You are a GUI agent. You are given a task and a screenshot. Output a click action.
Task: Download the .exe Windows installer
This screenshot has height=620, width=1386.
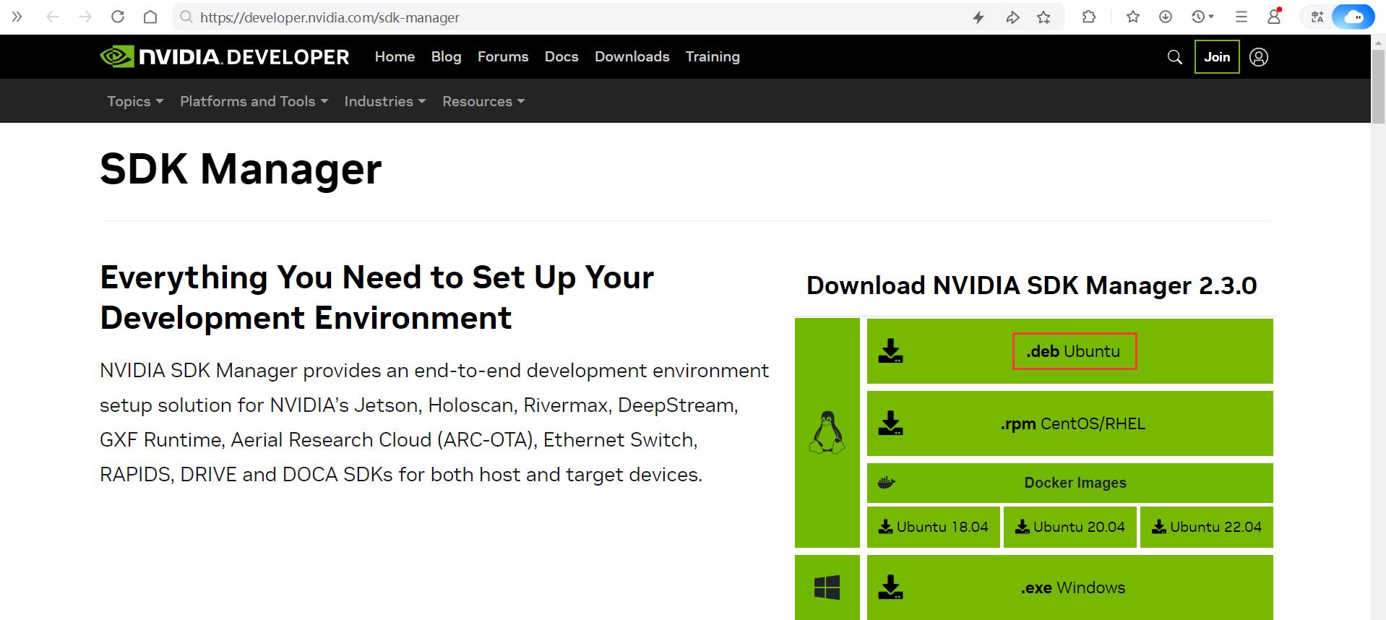1070,587
